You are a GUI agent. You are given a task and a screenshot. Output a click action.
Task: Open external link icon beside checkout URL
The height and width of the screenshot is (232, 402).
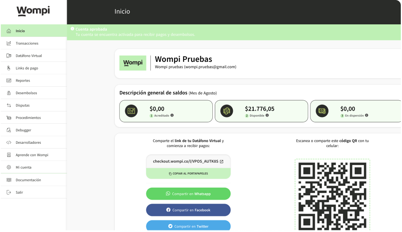pos(222,162)
